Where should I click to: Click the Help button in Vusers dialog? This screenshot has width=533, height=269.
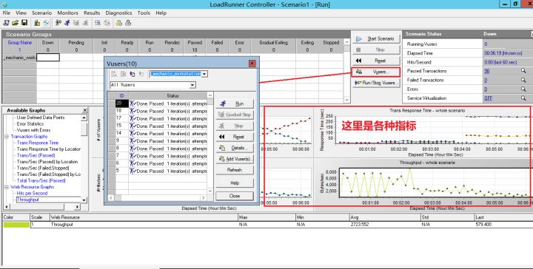[235, 183]
